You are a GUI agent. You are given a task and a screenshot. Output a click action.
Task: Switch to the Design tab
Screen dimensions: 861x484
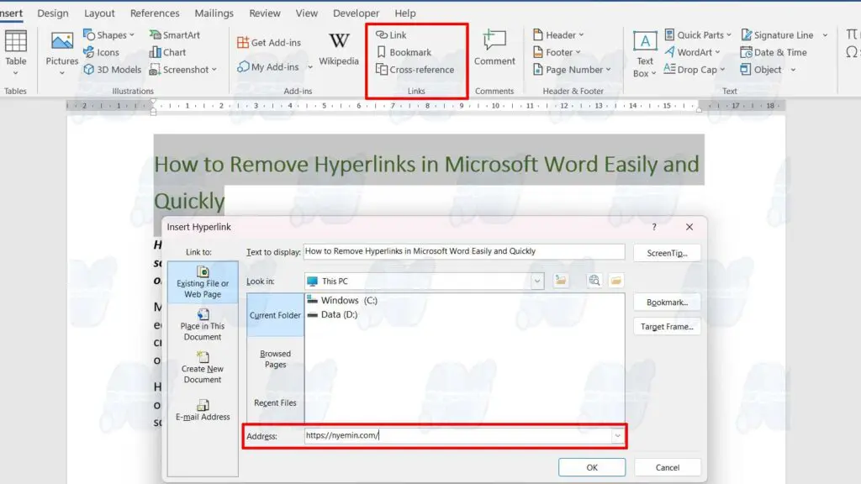point(53,13)
